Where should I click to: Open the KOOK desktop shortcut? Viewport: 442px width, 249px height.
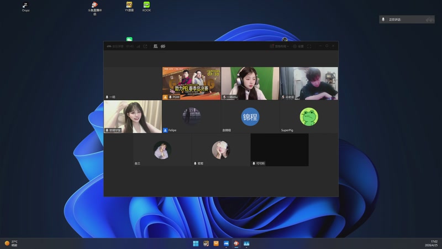(x=146, y=7)
